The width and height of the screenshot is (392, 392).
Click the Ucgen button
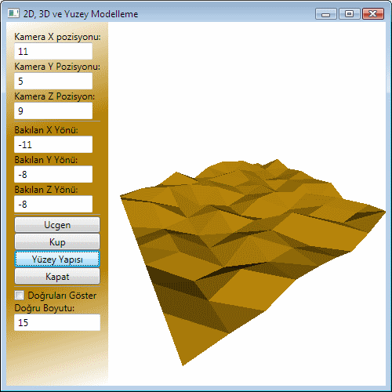[57, 225]
